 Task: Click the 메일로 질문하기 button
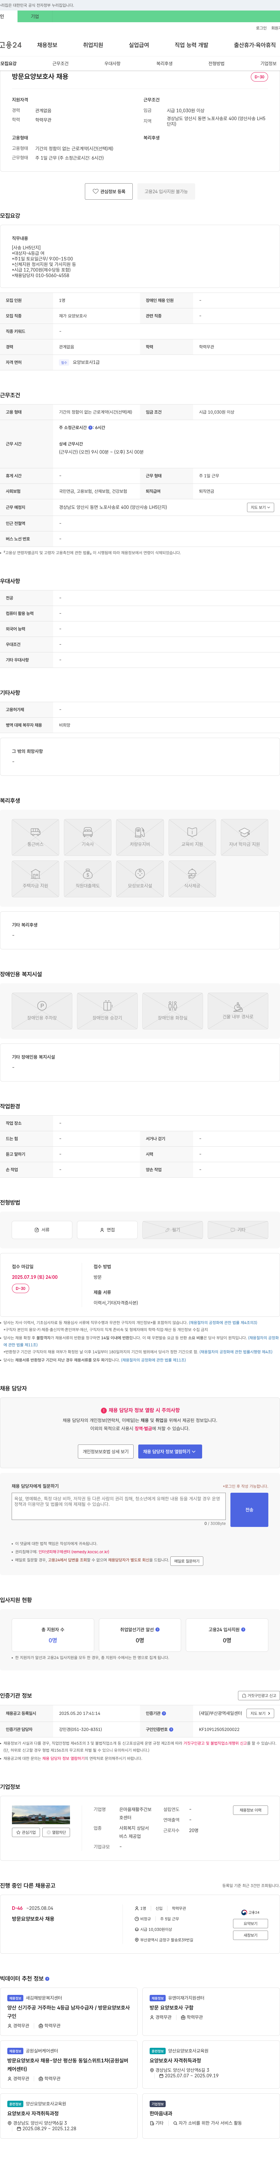(x=187, y=1561)
